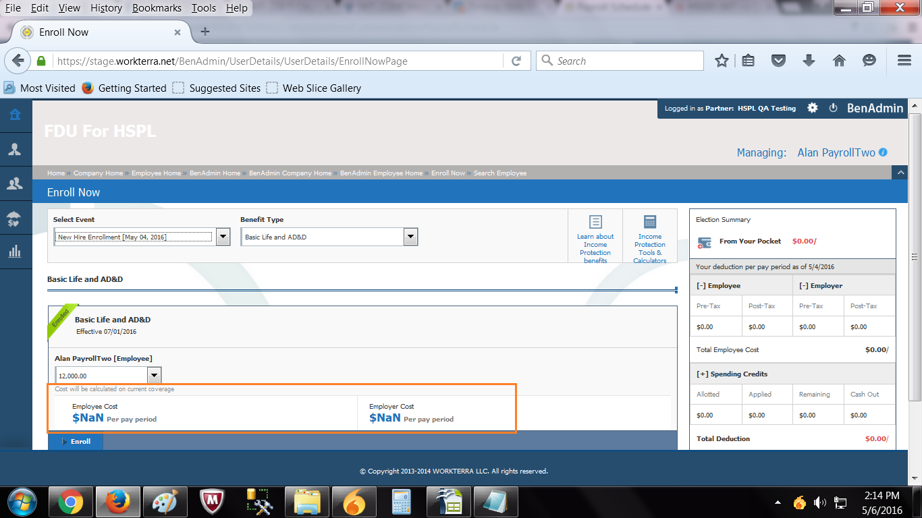922x518 pixels.
Task: Click the info icon next to Alan PayrollTwo
Action: [x=883, y=152]
